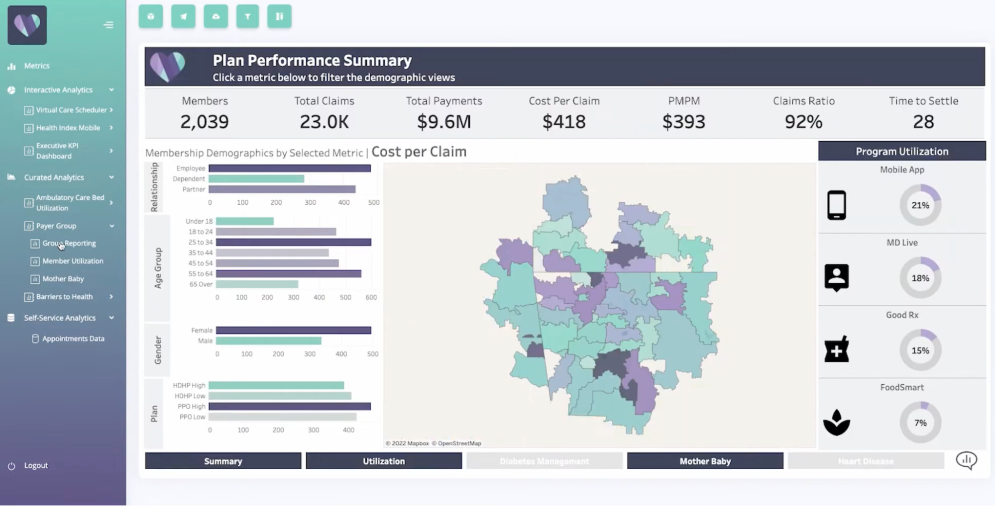Screen dimensions: 995x506
Task: Click the Mobile App phone icon
Action: (837, 205)
